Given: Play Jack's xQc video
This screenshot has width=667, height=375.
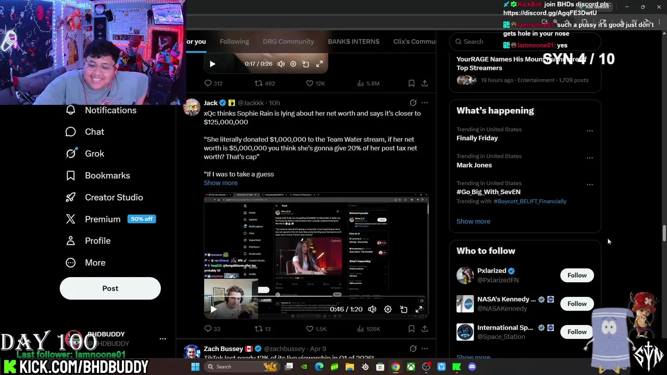Looking at the screenshot, I should [x=213, y=309].
